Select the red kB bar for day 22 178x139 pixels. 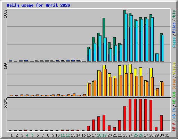coord(120,125)
